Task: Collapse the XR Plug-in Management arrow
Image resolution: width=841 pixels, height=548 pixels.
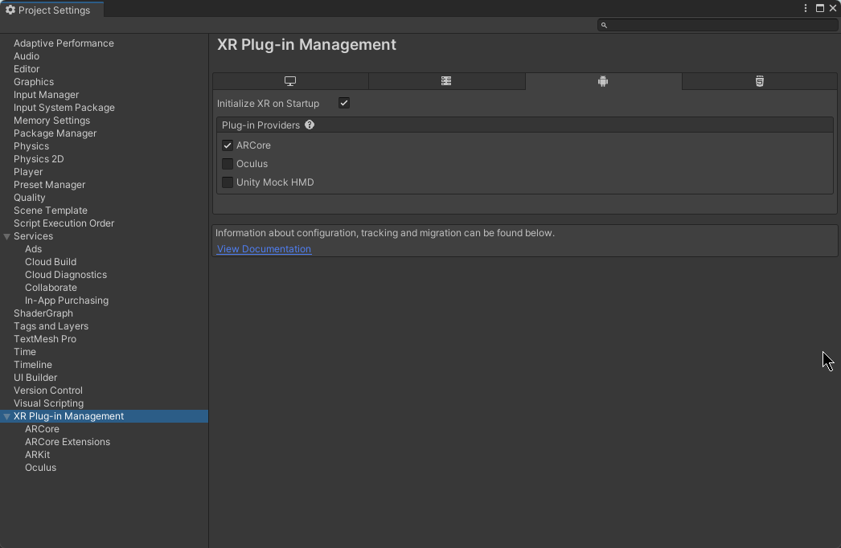Action: (x=7, y=416)
